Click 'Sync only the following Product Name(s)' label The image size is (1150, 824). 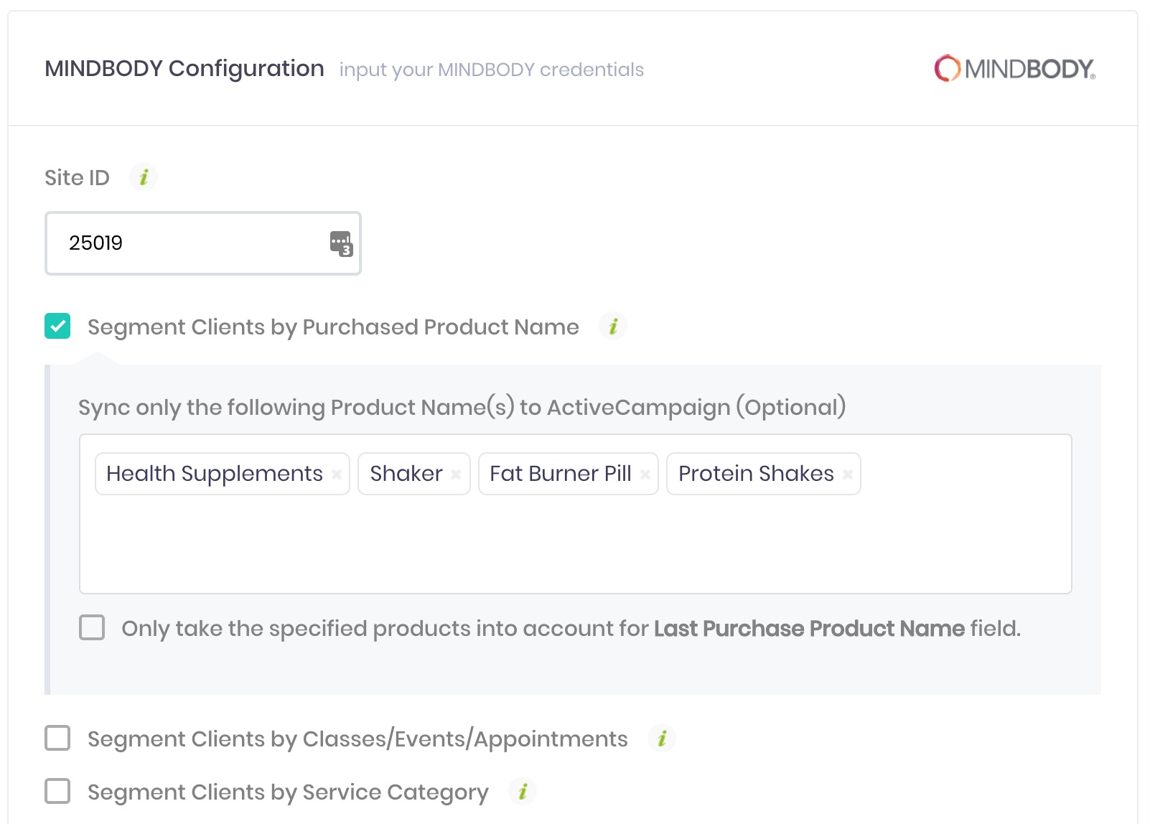tap(462, 407)
